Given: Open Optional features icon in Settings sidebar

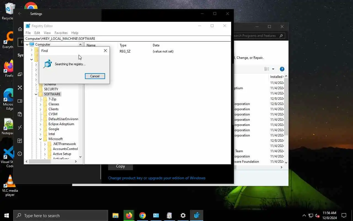Looking at the screenshot, I should 20,141.
